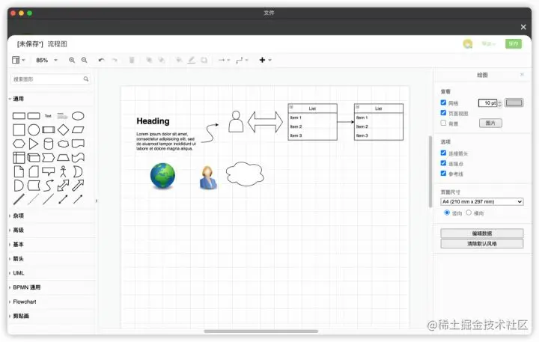
Task: Select the trapezoid shape in palette
Action: coord(63,158)
